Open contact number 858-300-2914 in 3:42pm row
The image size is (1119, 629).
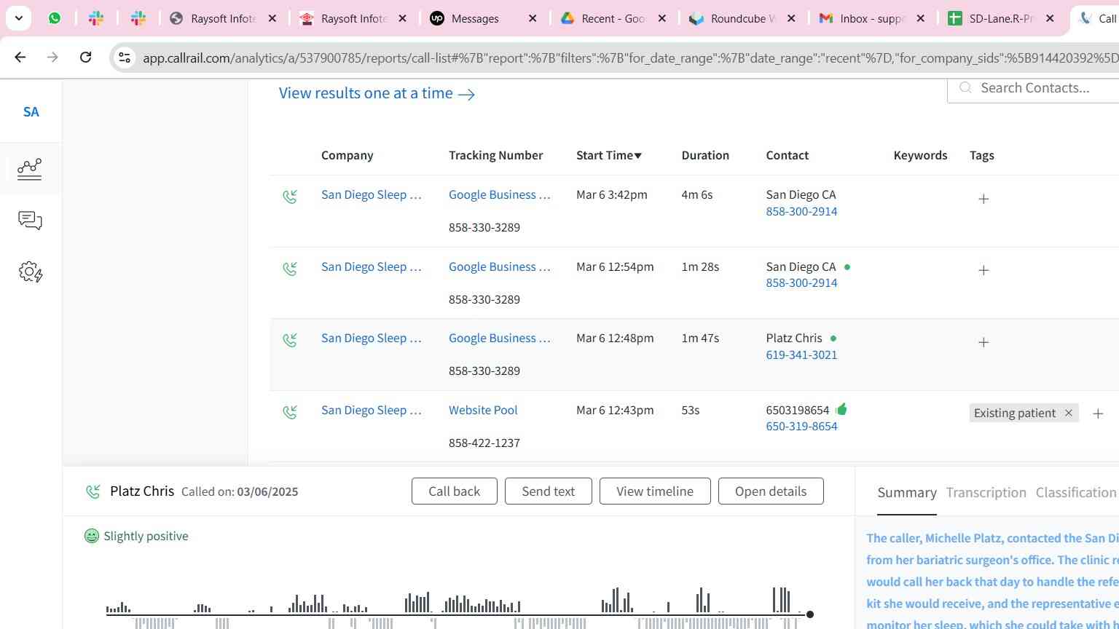click(x=801, y=211)
